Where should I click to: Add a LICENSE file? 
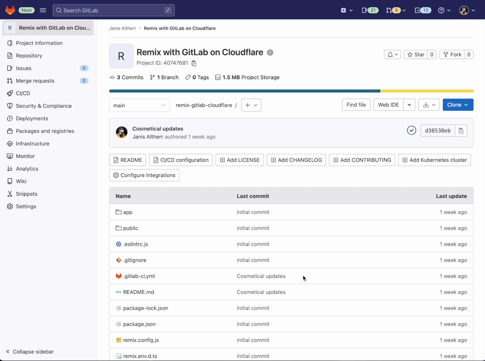click(x=239, y=160)
